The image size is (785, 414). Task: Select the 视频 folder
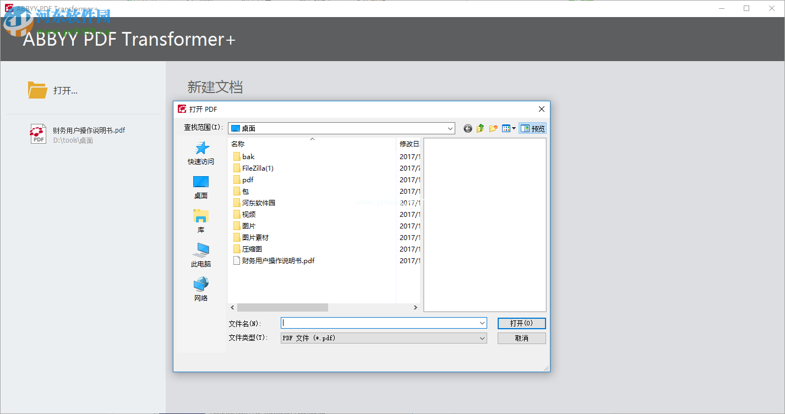point(244,214)
